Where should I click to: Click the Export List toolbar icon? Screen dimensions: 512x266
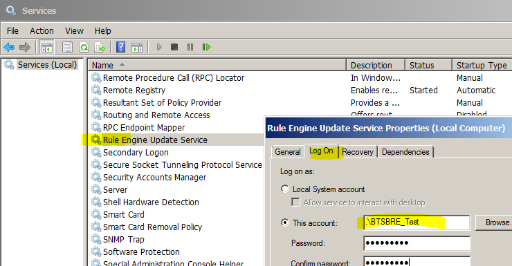click(x=100, y=47)
